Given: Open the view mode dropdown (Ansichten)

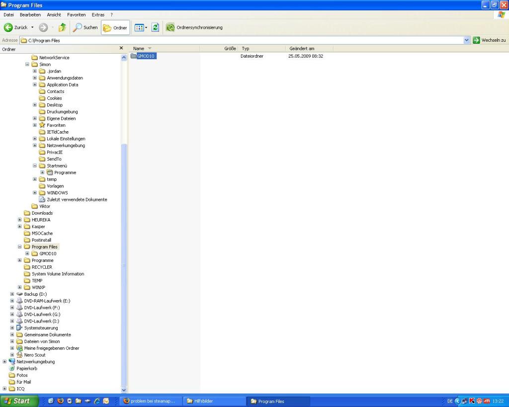Looking at the screenshot, I should coord(142,28).
